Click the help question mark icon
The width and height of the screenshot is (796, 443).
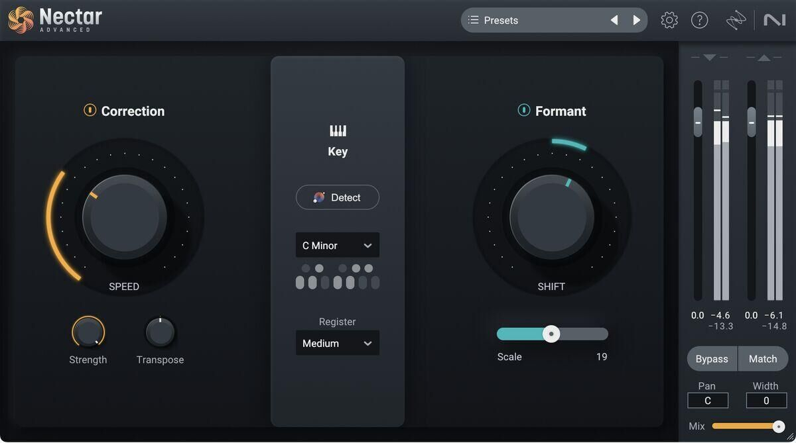700,21
